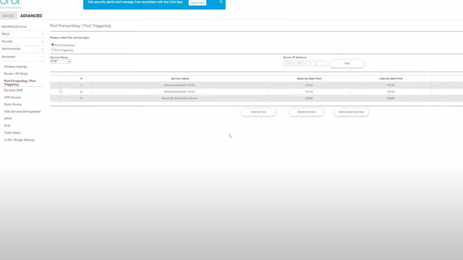Open Dynamic DNS in the sidebar
The width and height of the screenshot is (463, 260).
pos(14,90)
